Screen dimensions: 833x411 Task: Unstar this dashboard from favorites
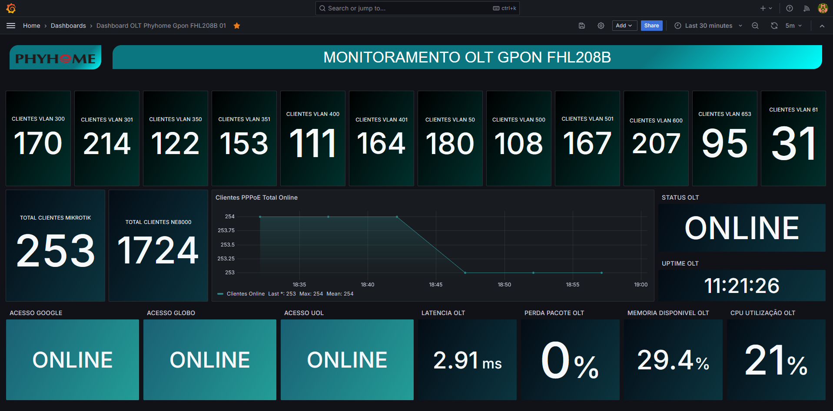(x=237, y=26)
